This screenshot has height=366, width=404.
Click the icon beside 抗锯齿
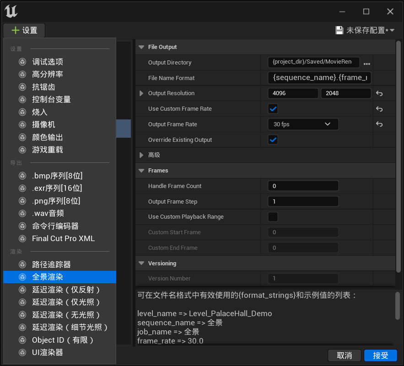(x=22, y=87)
